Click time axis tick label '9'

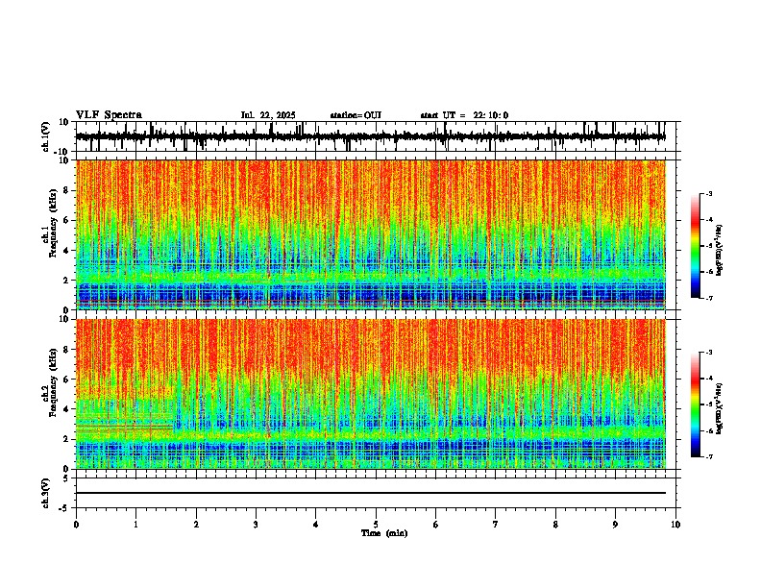[615, 525]
